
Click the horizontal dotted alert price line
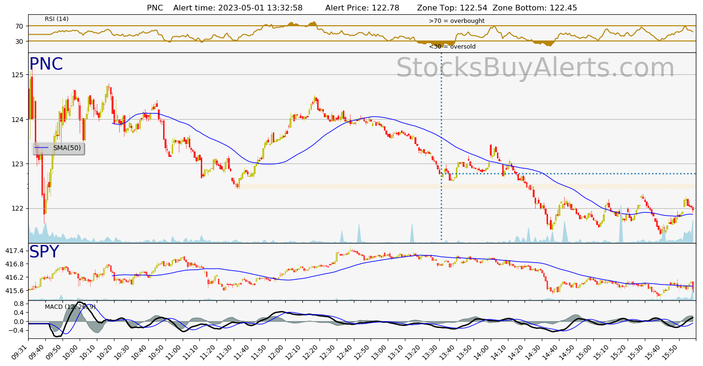pos(569,173)
